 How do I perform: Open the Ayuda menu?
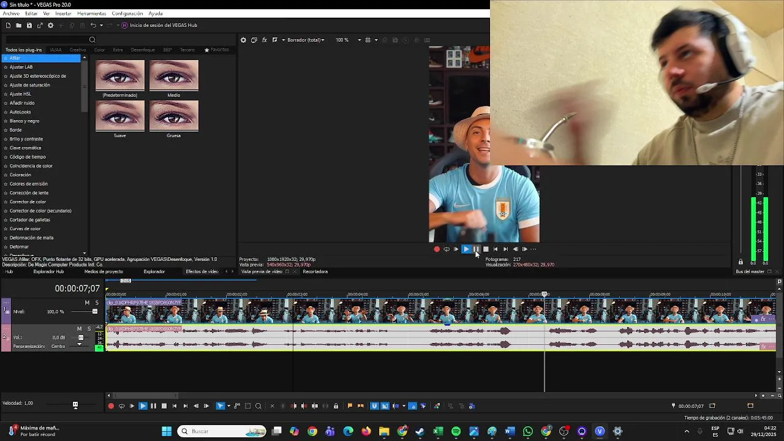point(156,13)
